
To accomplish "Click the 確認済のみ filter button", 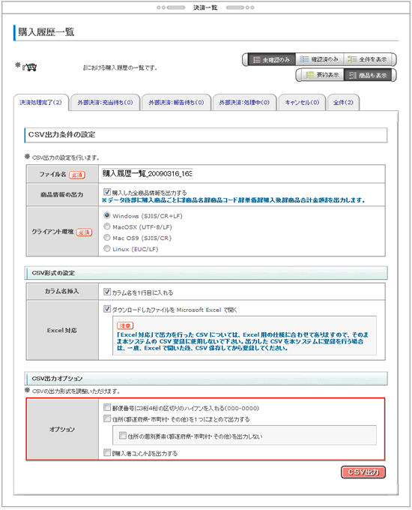I will (x=319, y=59).
